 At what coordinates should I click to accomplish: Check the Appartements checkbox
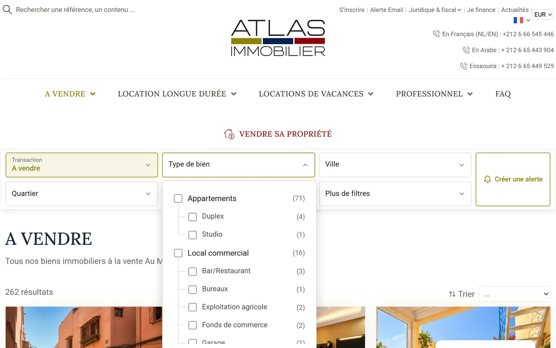point(178,199)
